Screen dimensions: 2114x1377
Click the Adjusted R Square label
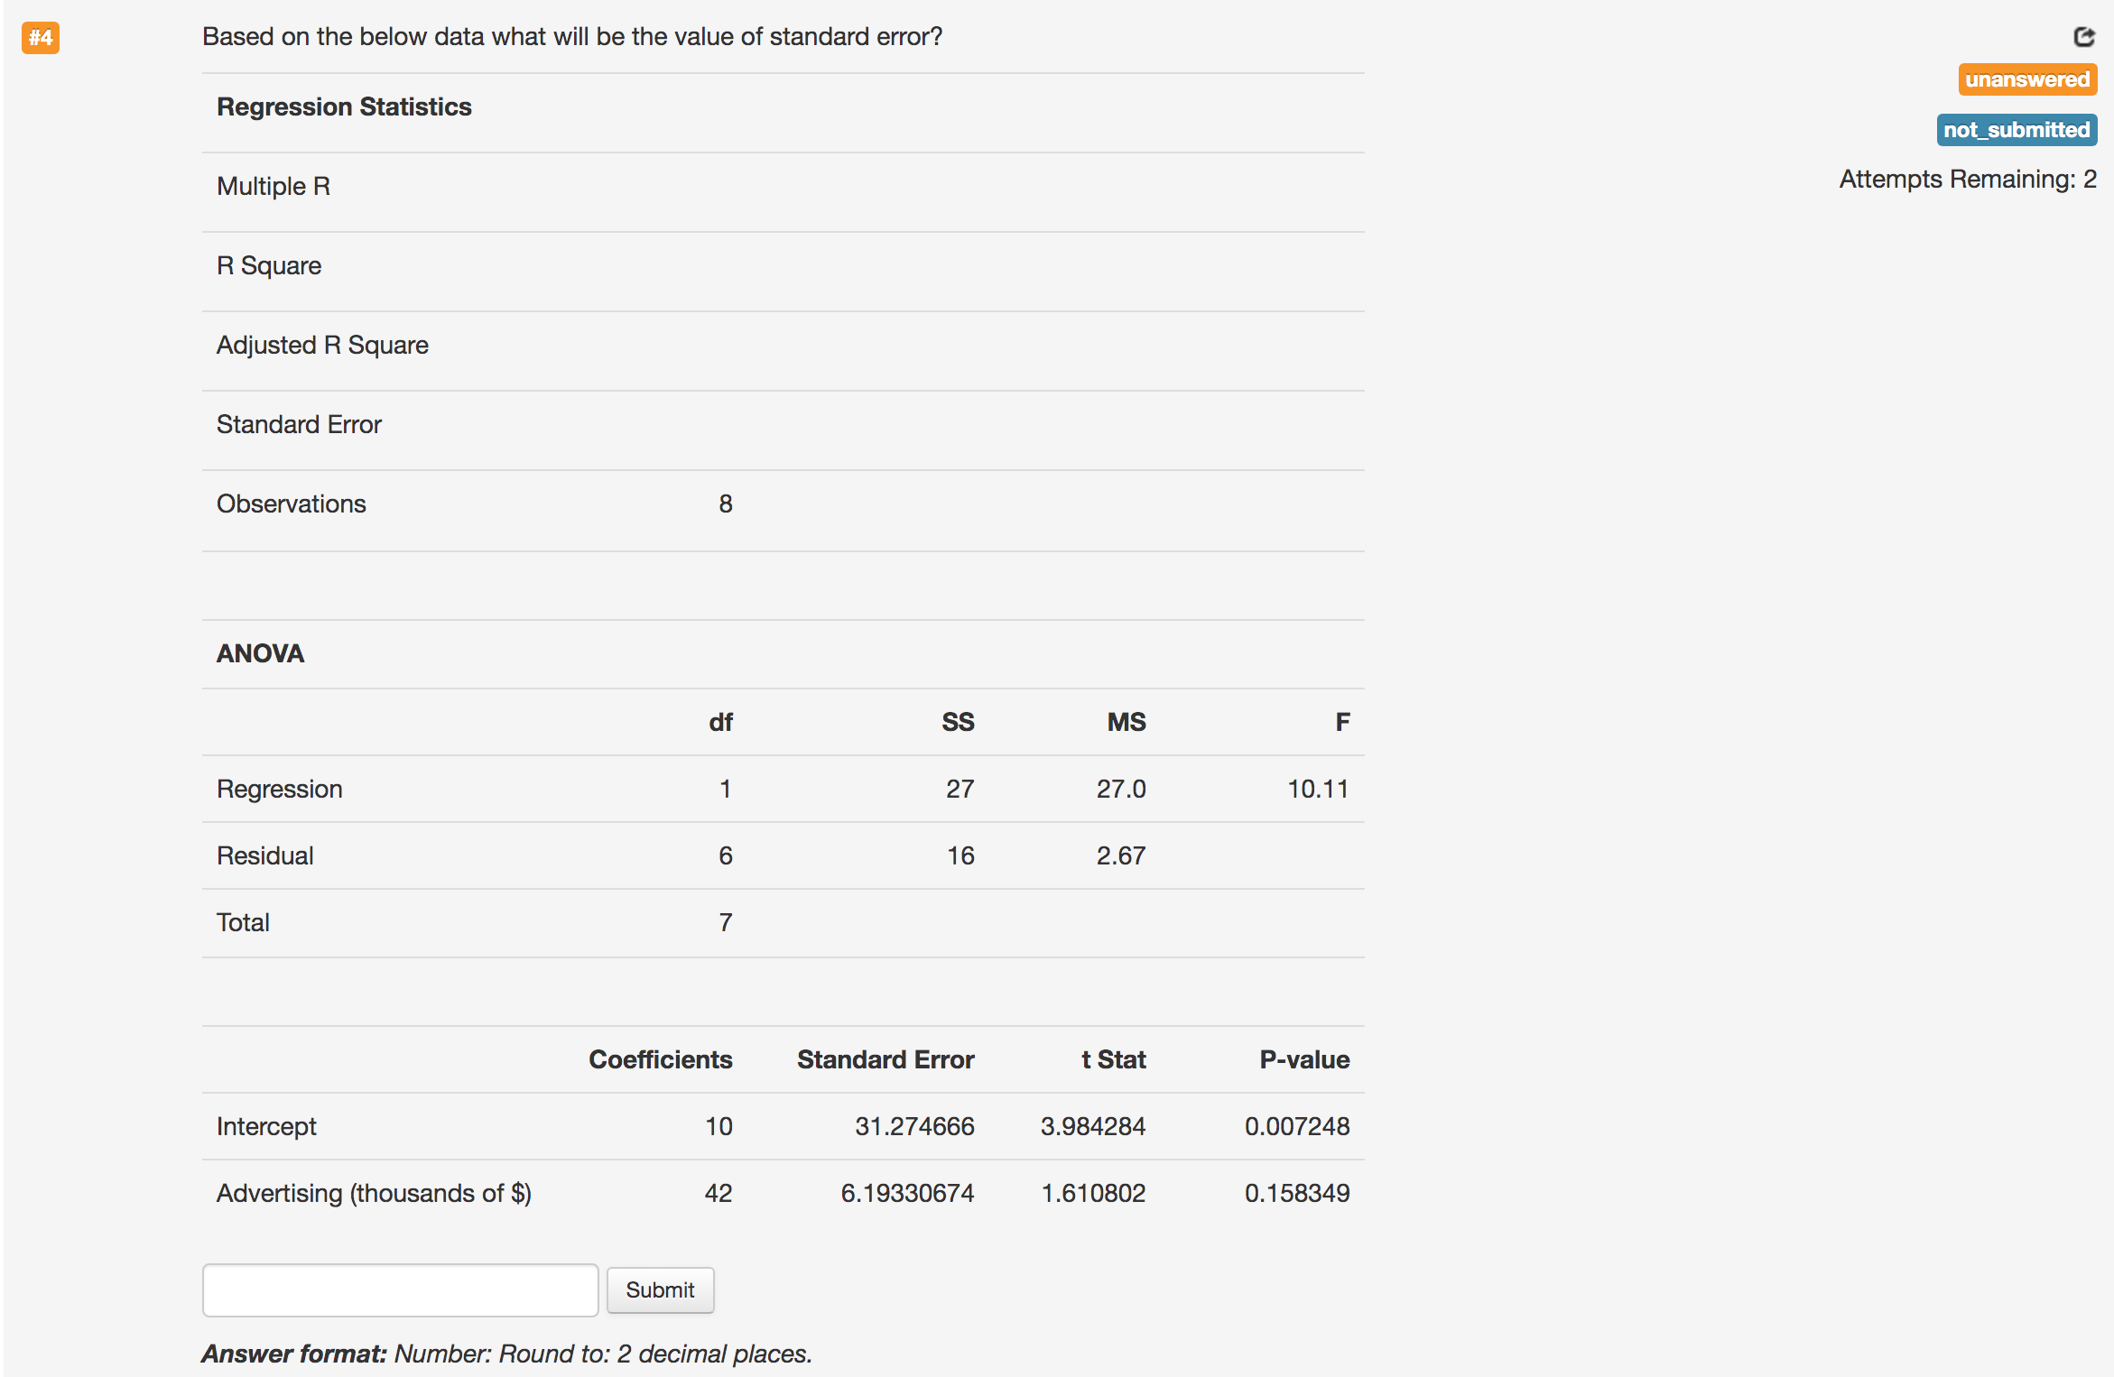[x=322, y=345]
